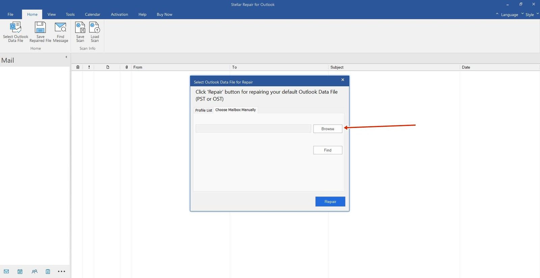
Task: Switch to the Profile List tab
Action: [204, 110]
